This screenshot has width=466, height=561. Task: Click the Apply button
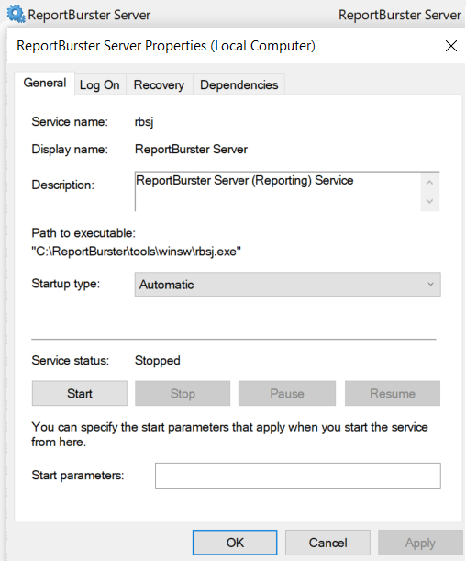(420, 543)
